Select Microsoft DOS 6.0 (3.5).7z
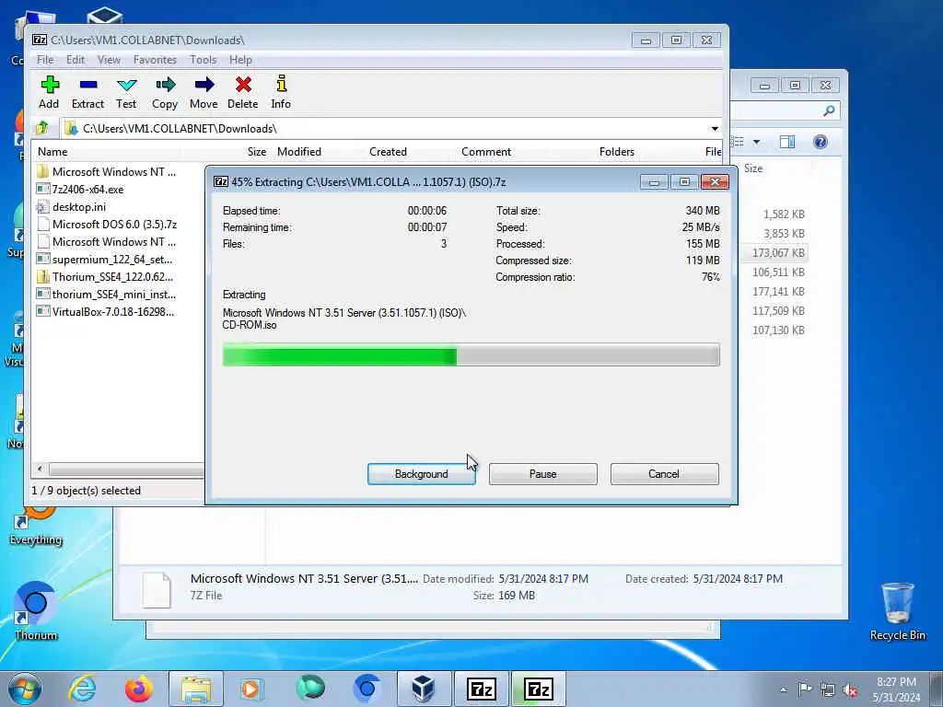Viewport: 943px width, 707px height. click(x=114, y=225)
